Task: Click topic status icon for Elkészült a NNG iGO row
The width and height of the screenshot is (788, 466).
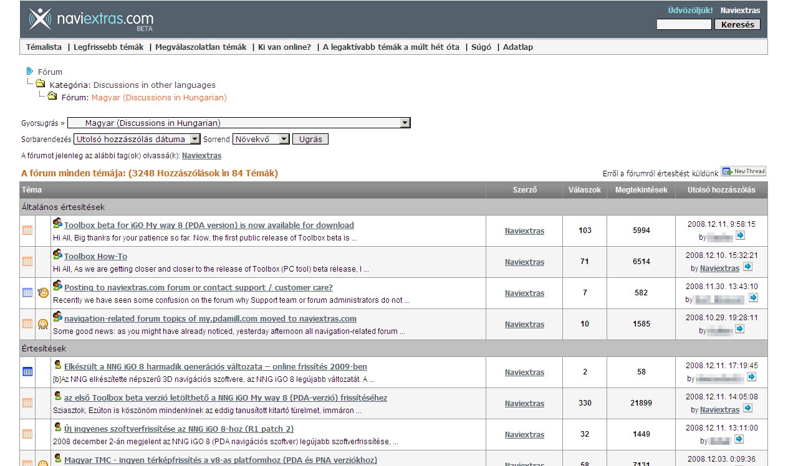Action: tap(27, 372)
